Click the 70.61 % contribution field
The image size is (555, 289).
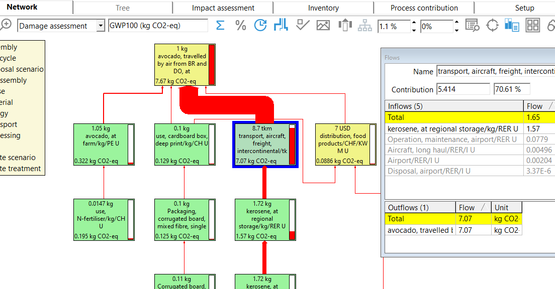(x=512, y=89)
